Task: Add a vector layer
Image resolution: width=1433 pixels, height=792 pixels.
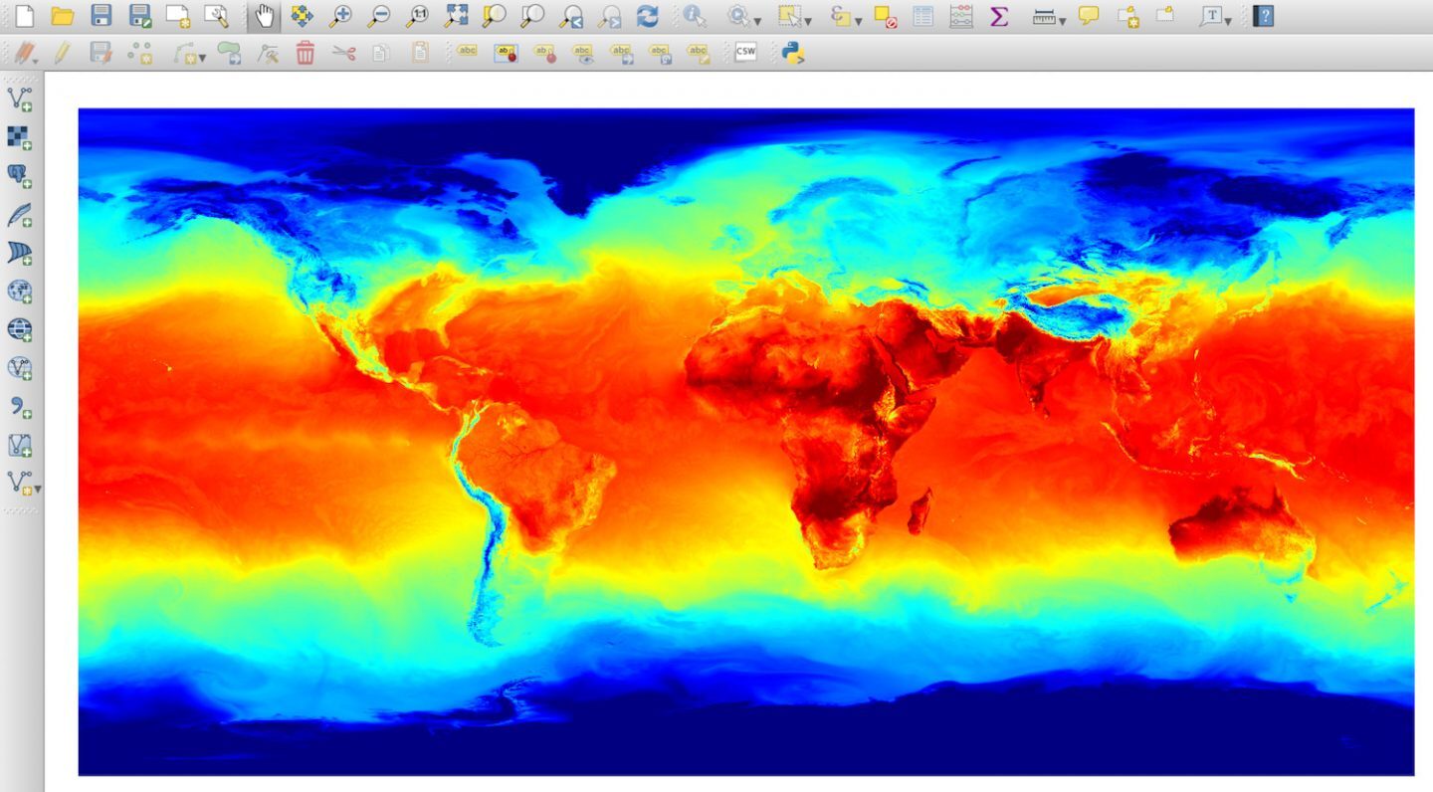Action: 20,99
